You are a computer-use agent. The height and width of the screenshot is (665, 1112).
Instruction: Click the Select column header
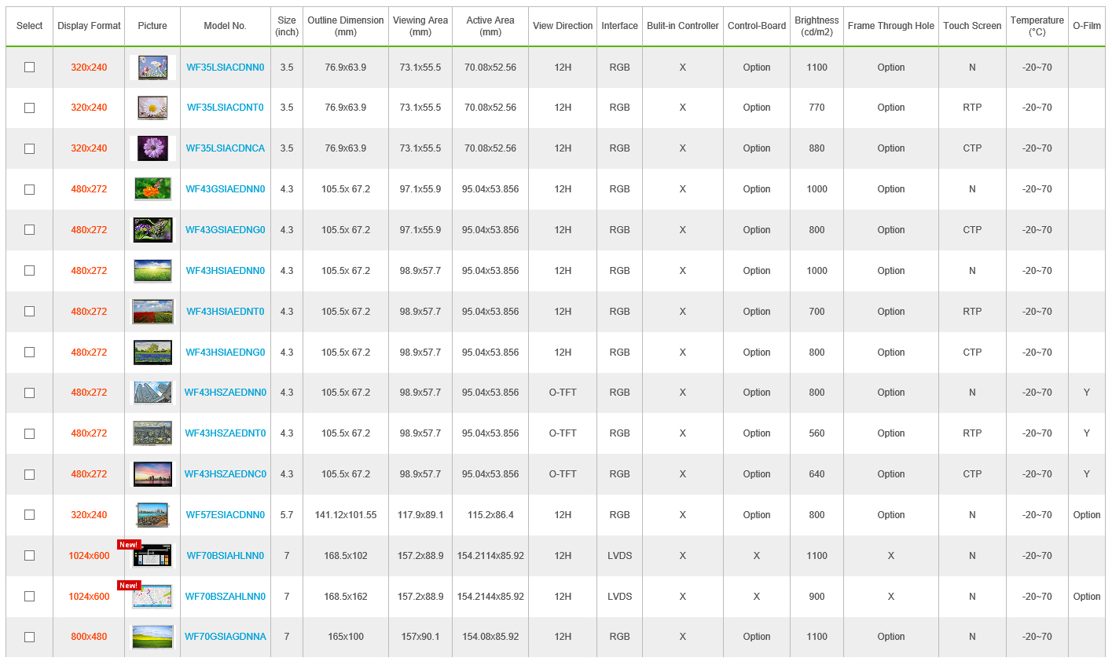pos(30,26)
